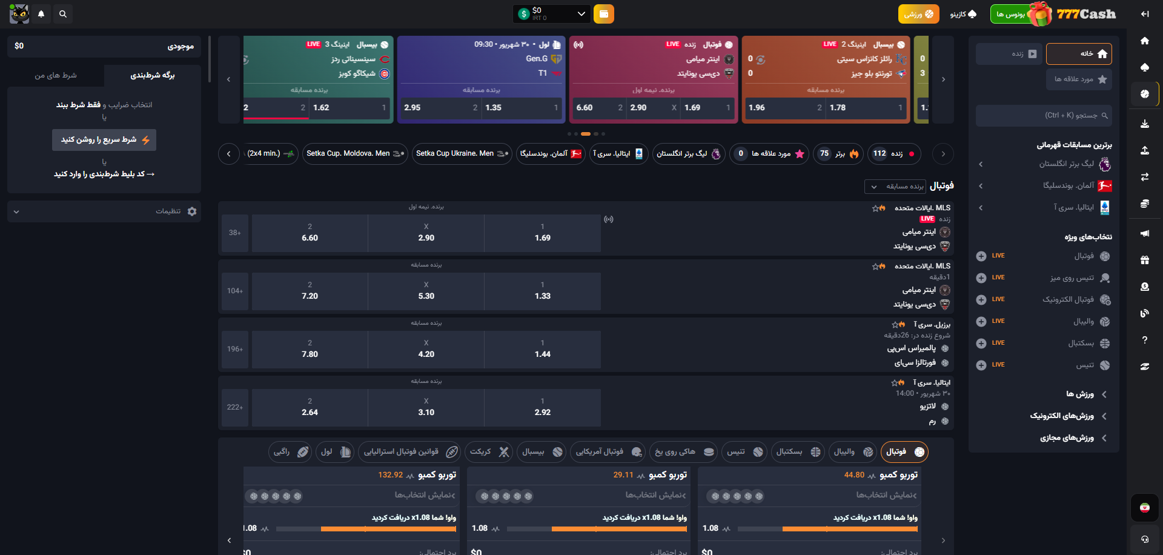This screenshot has width=1163, height=555.
Task: Turn on quick bet (شرط سریع)
Action: [x=104, y=140]
